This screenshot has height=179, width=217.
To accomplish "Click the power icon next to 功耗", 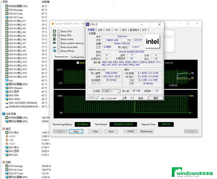I will point(4,162).
